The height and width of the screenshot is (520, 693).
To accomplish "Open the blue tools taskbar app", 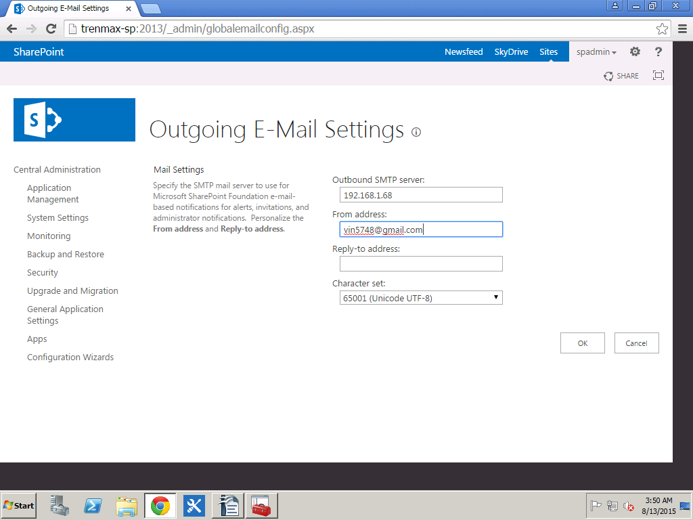I will tap(194, 505).
